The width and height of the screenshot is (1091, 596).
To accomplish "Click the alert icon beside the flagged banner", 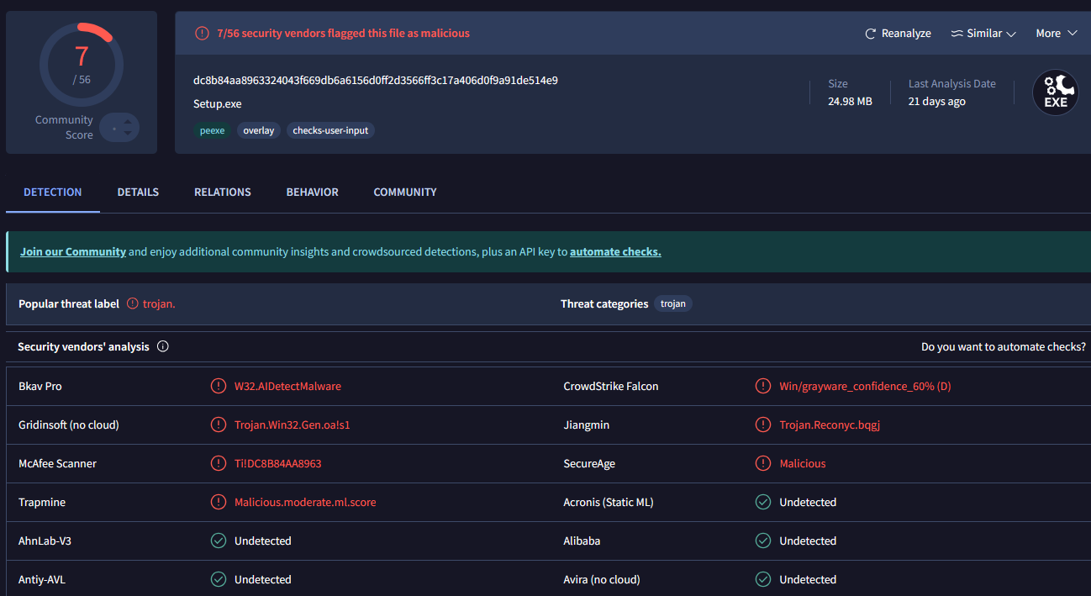I will coord(202,34).
